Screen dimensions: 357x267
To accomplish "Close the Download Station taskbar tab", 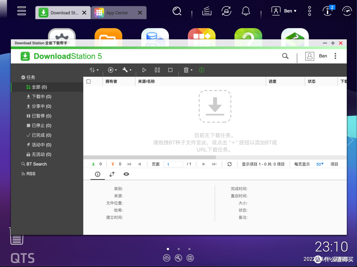I will click(84, 13).
